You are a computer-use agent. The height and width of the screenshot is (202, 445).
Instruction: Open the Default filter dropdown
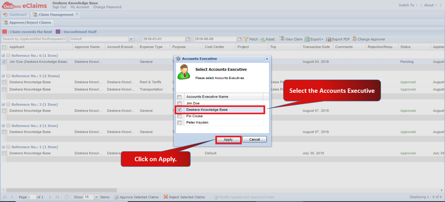131,39
